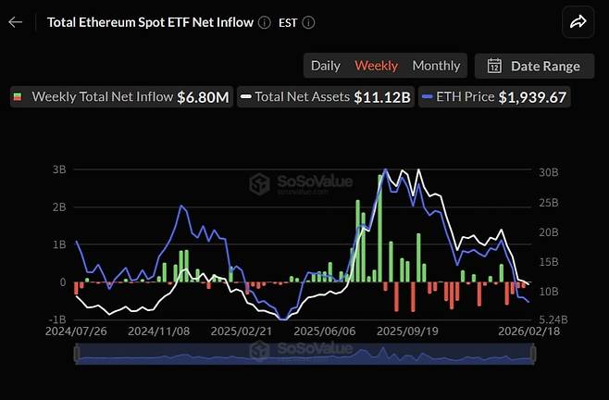609x400 pixels.
Task: Toggle the ETH Price line series
Action: coord(494,96)
